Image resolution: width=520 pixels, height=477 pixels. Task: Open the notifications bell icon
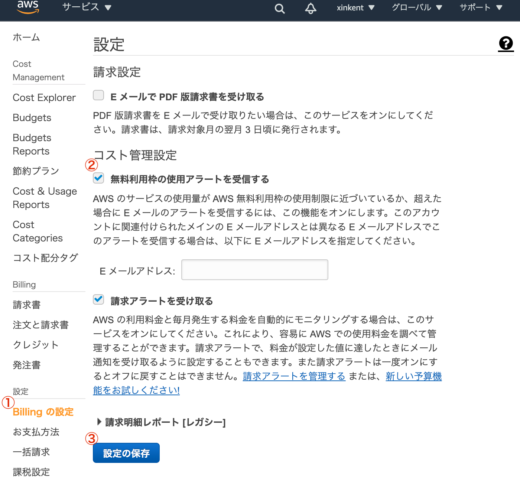[311, 8]
